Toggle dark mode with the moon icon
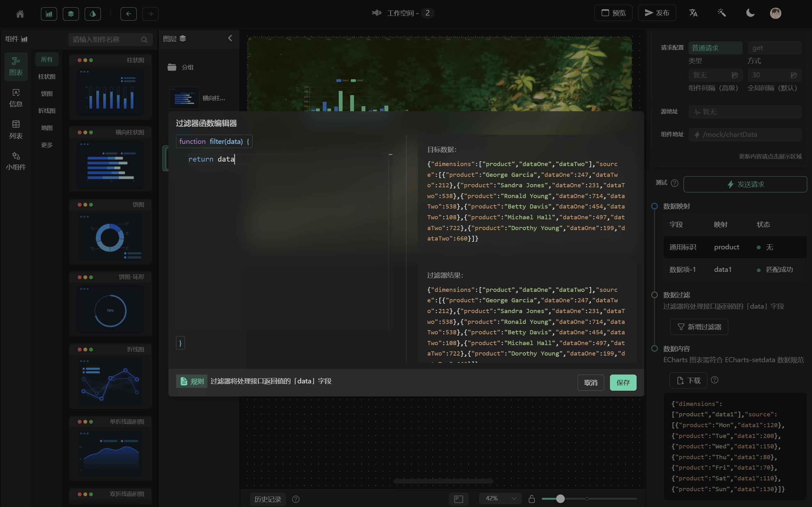 [x=750, y=13]
